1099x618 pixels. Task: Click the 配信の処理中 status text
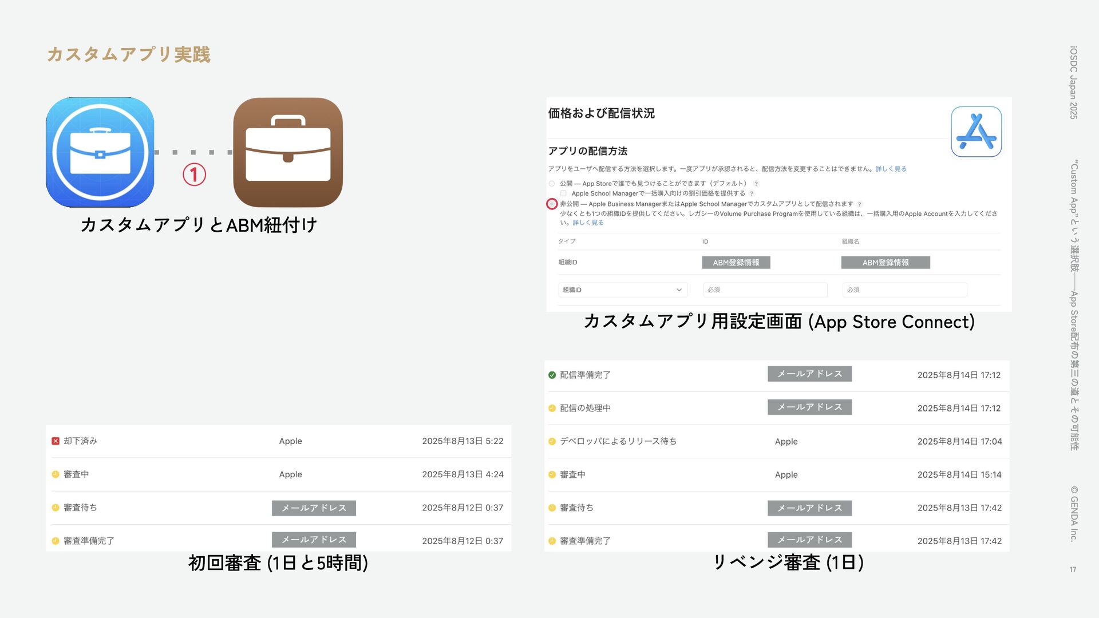click(585, 409)
